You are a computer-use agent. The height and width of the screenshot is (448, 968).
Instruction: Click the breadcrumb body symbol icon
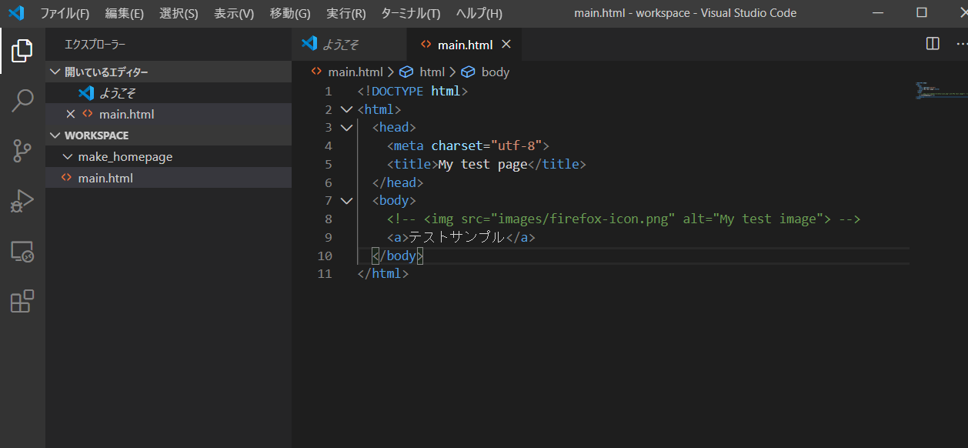coord(468,72)
